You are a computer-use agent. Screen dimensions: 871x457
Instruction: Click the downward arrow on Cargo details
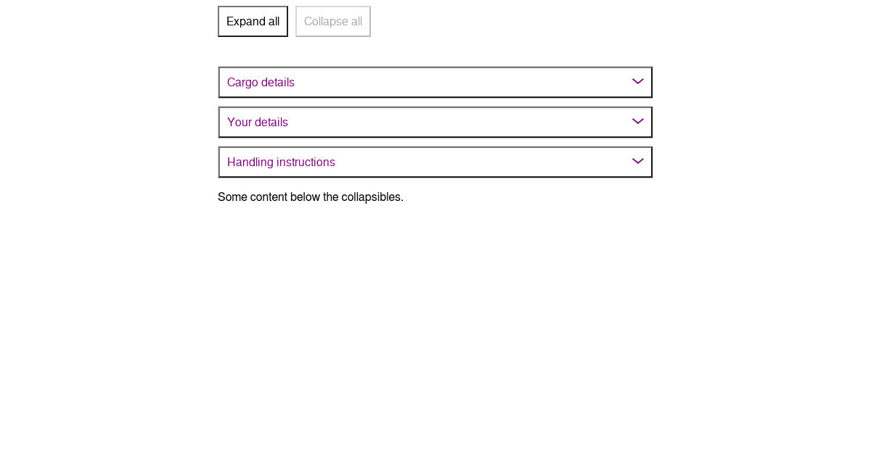click(637, 81)
